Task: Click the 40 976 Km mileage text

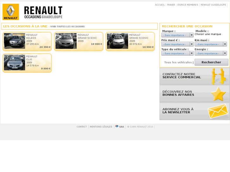Action: click(x=135, y=44)
